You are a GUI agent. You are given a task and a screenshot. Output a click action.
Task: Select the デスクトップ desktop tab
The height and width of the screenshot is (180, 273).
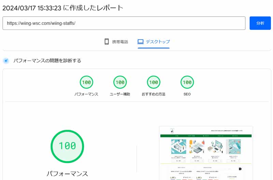point(154,41)
